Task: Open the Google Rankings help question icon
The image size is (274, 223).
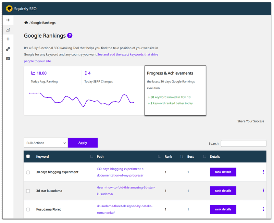Action: point(70,36)
